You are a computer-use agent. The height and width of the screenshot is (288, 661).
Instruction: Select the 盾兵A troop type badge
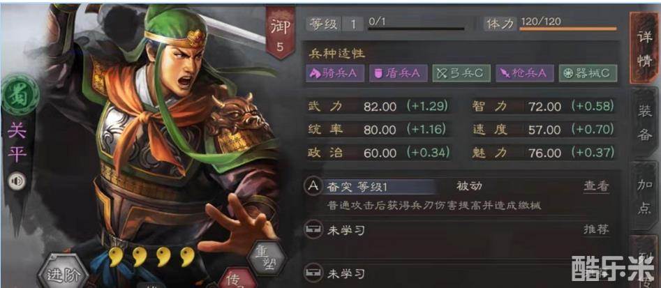[x=398, y=73]
